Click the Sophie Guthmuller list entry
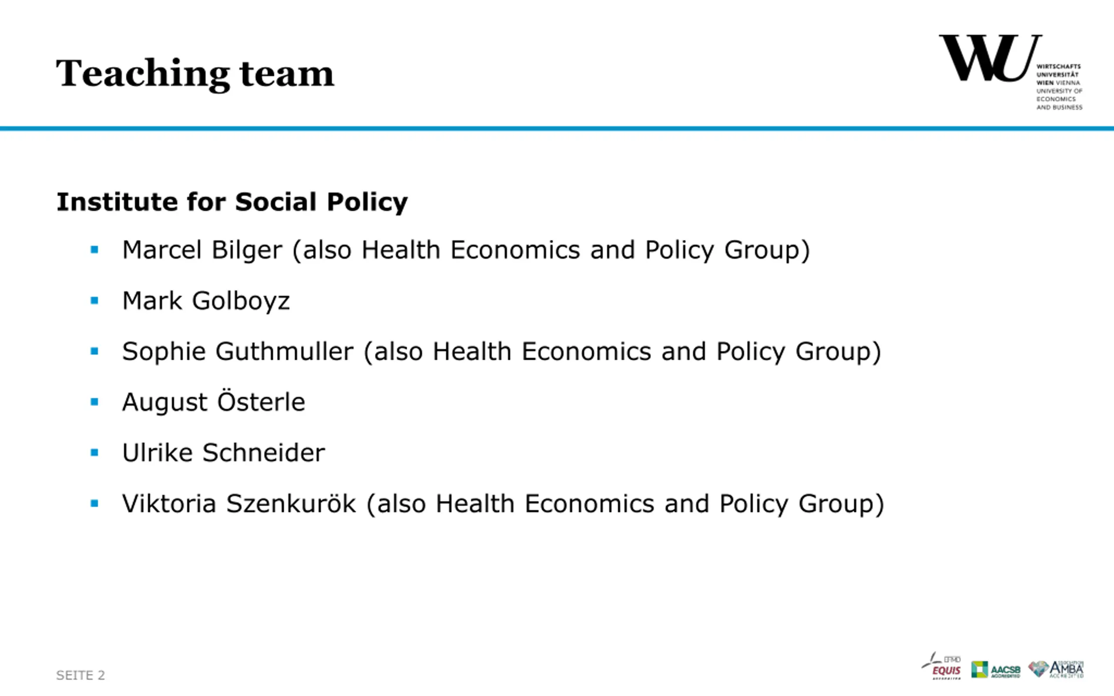The image size is (1114, 696). [x=502, y=351]
